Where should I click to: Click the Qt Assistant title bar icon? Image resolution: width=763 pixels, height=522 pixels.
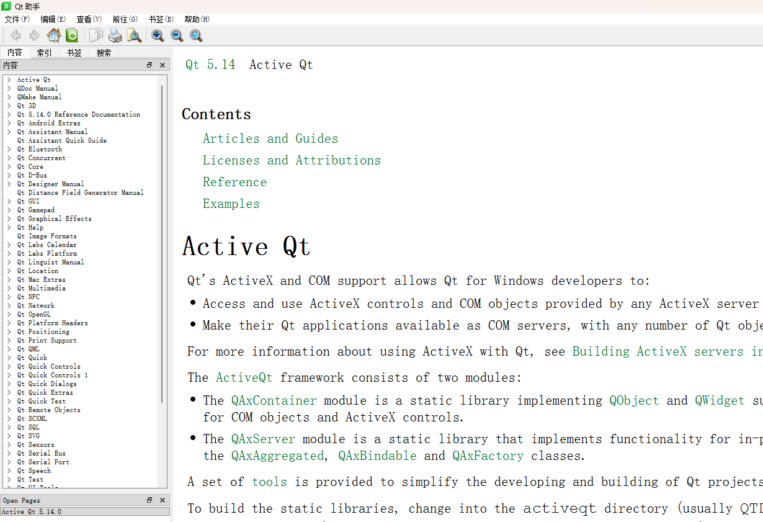click(6, 6)
